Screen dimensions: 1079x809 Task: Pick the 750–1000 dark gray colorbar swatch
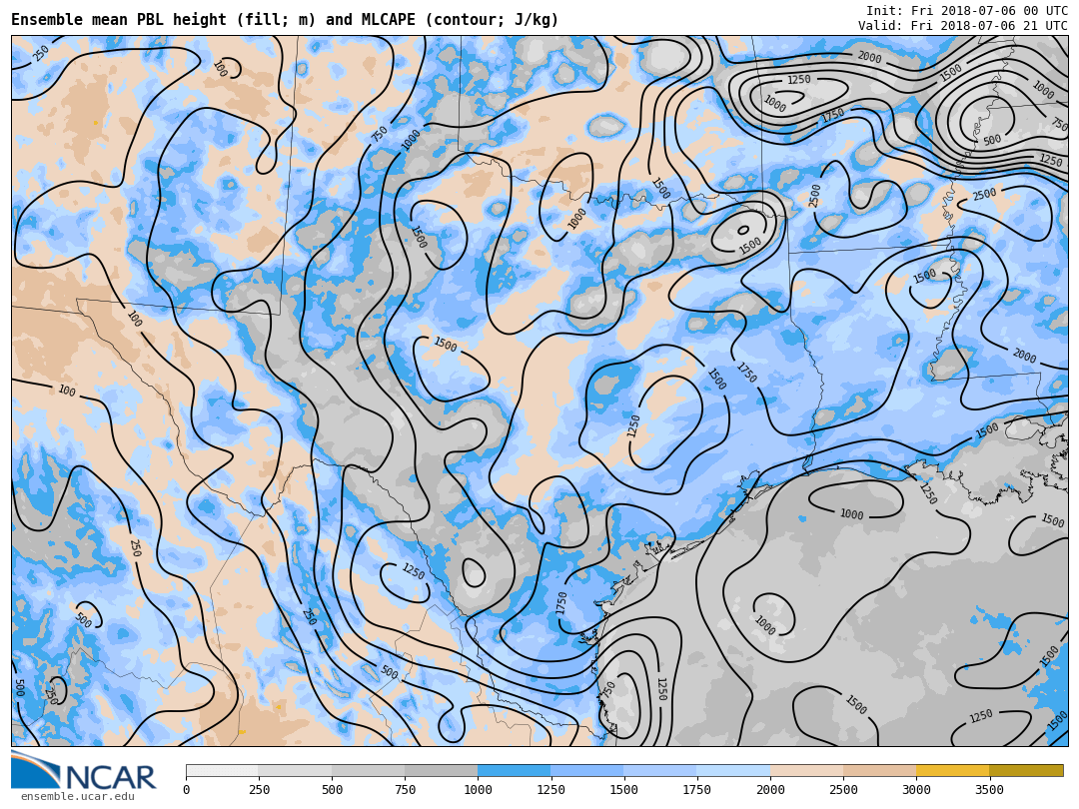[441, 771]
